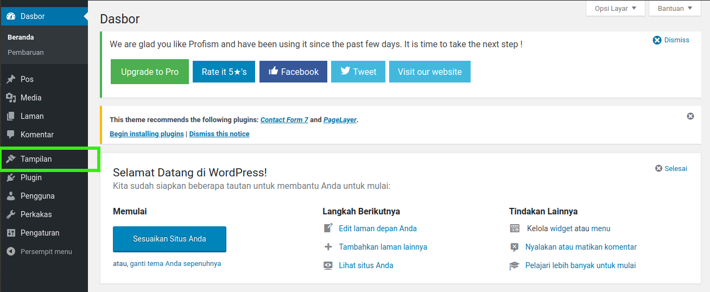
Task: Expand the Opsi Layar dropdown
Action: [615, 9]
